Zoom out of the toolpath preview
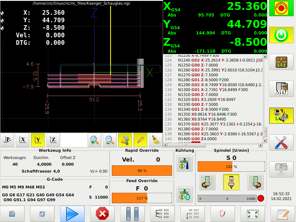296x222 pixels. pyautogui.click(x=110, y=140)
